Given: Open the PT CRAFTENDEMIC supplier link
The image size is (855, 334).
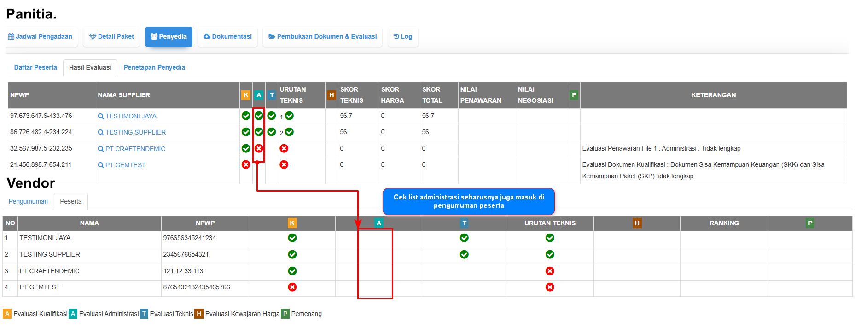Looking at the screenshot, I should click(135, 149).
